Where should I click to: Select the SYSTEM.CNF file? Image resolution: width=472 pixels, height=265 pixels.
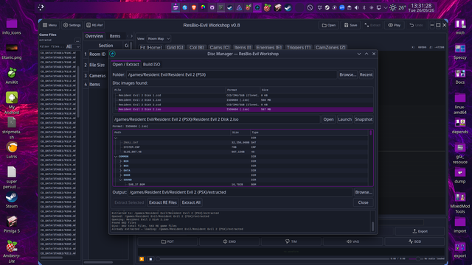[240, 147]
